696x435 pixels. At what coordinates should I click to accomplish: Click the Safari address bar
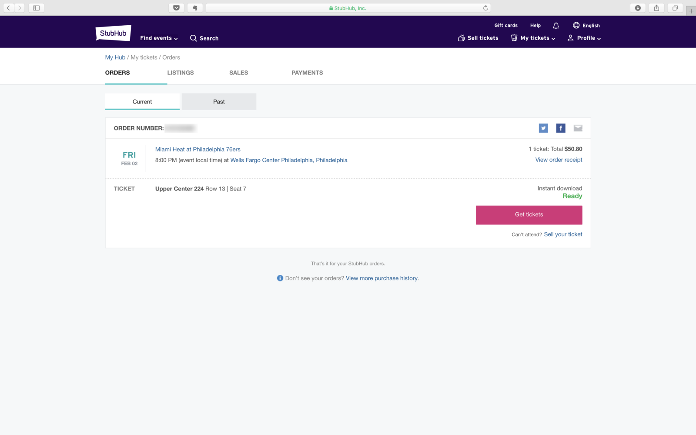[x=348, y=8]
